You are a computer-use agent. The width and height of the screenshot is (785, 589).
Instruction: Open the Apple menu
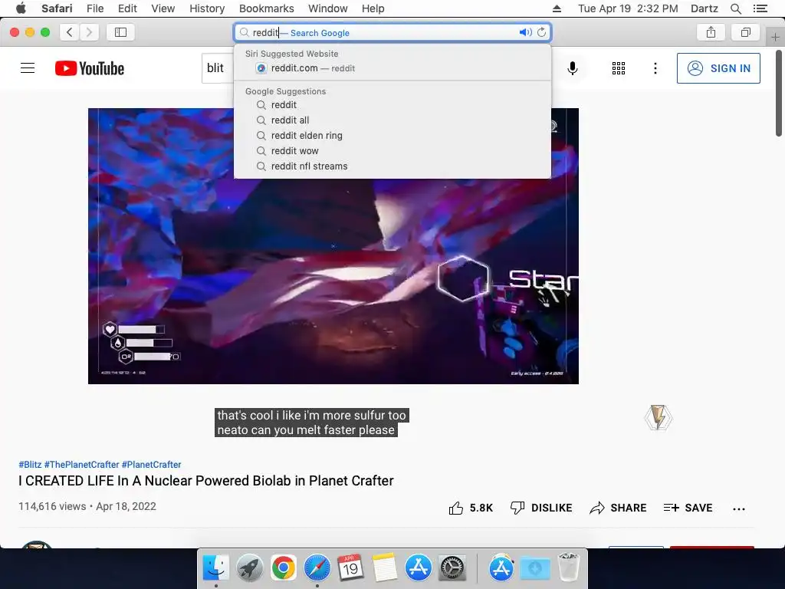pos(21,8)
